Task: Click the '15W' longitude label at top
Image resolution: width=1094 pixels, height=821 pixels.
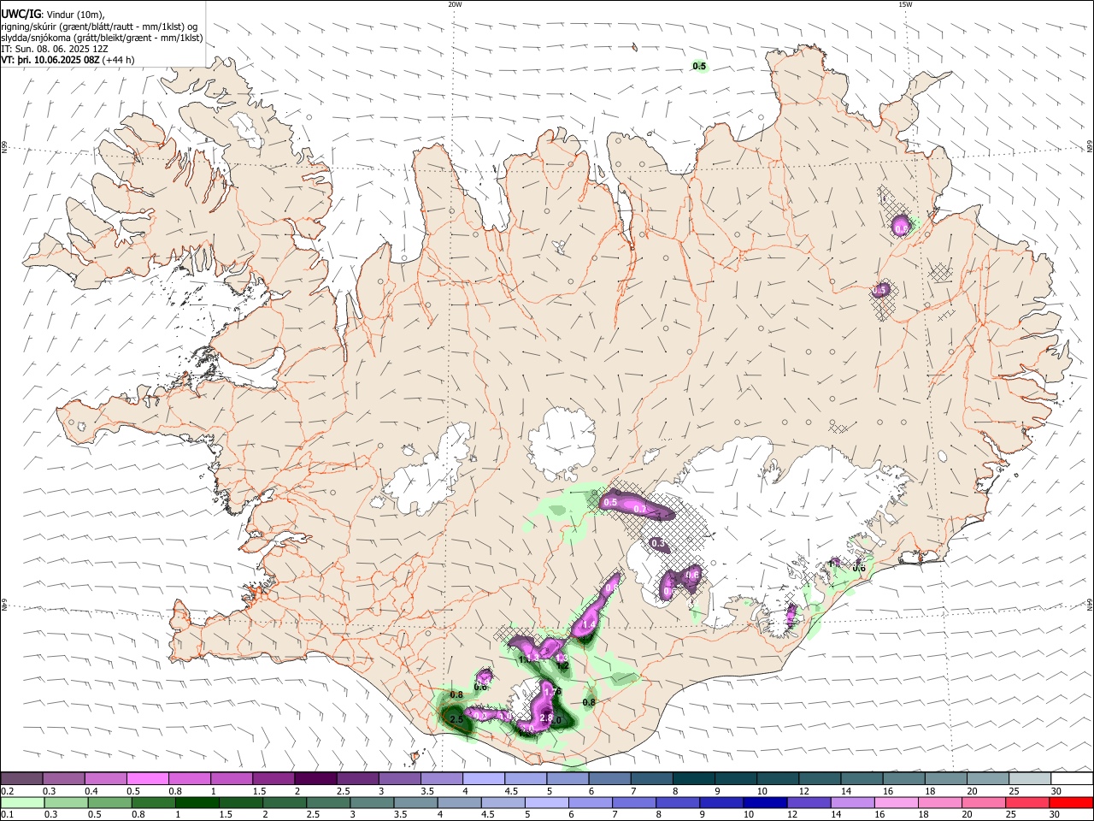Action: (905, 4)
